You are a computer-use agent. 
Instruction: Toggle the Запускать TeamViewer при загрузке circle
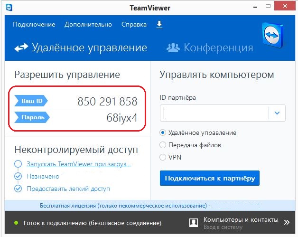coord(18,164)
